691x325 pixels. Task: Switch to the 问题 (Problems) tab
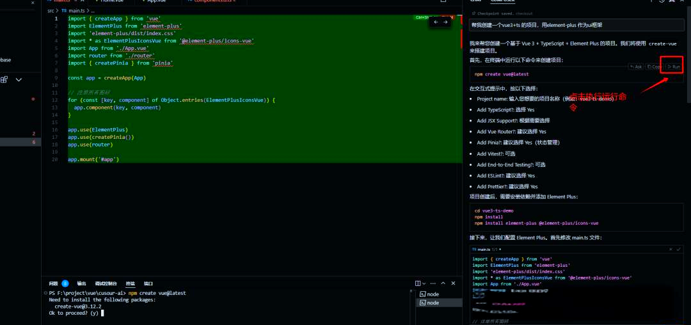54,283
